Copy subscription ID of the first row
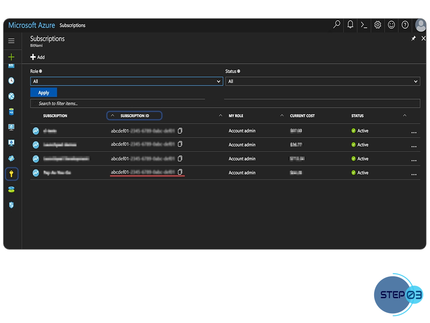The height and width of the screenshot is (323, 430). pyautogui.click(x=180, y=131)
